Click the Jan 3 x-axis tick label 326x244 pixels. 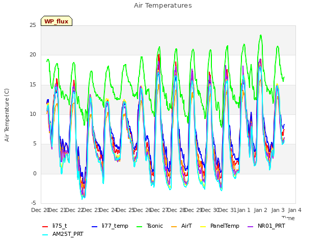click(x=278, y=210)
